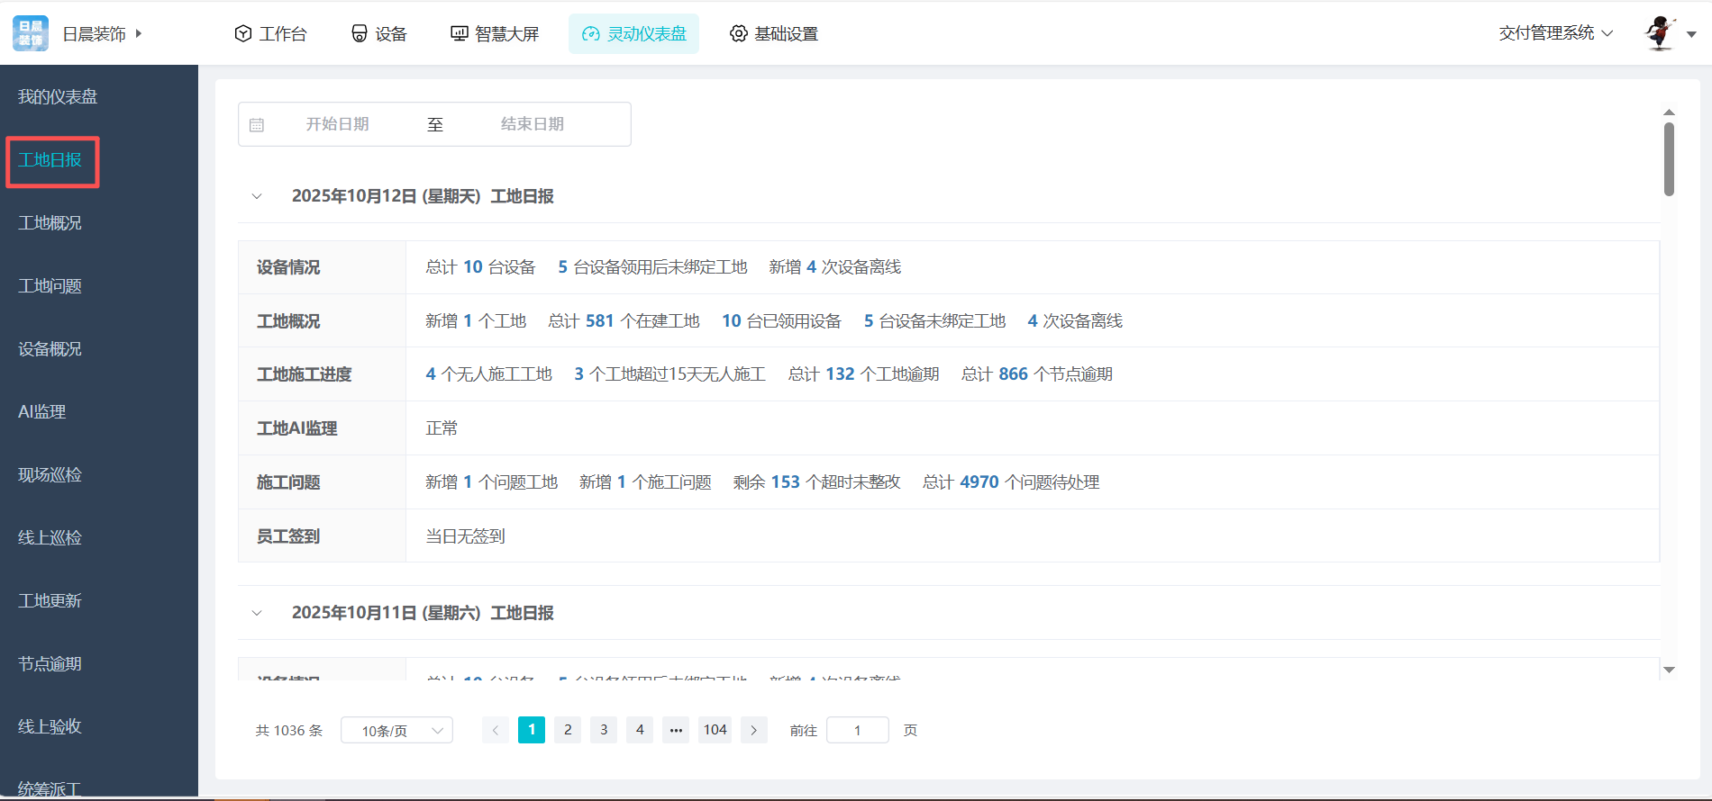Expand the 交付管理系统 system switcher

click(1556, 33)
